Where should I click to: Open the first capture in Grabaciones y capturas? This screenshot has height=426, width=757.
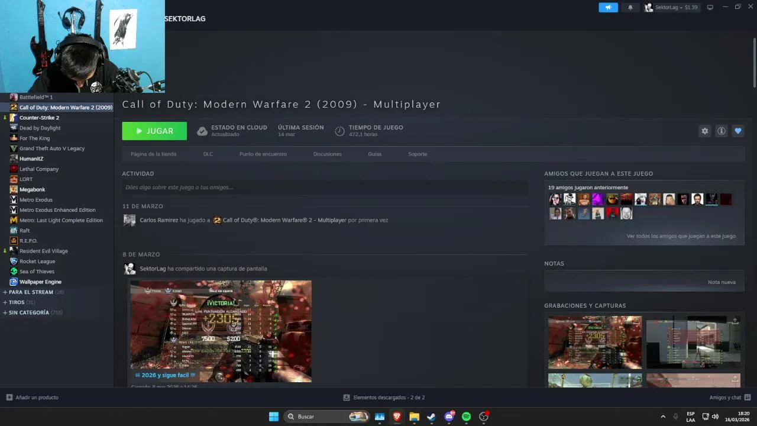(595, 342)
